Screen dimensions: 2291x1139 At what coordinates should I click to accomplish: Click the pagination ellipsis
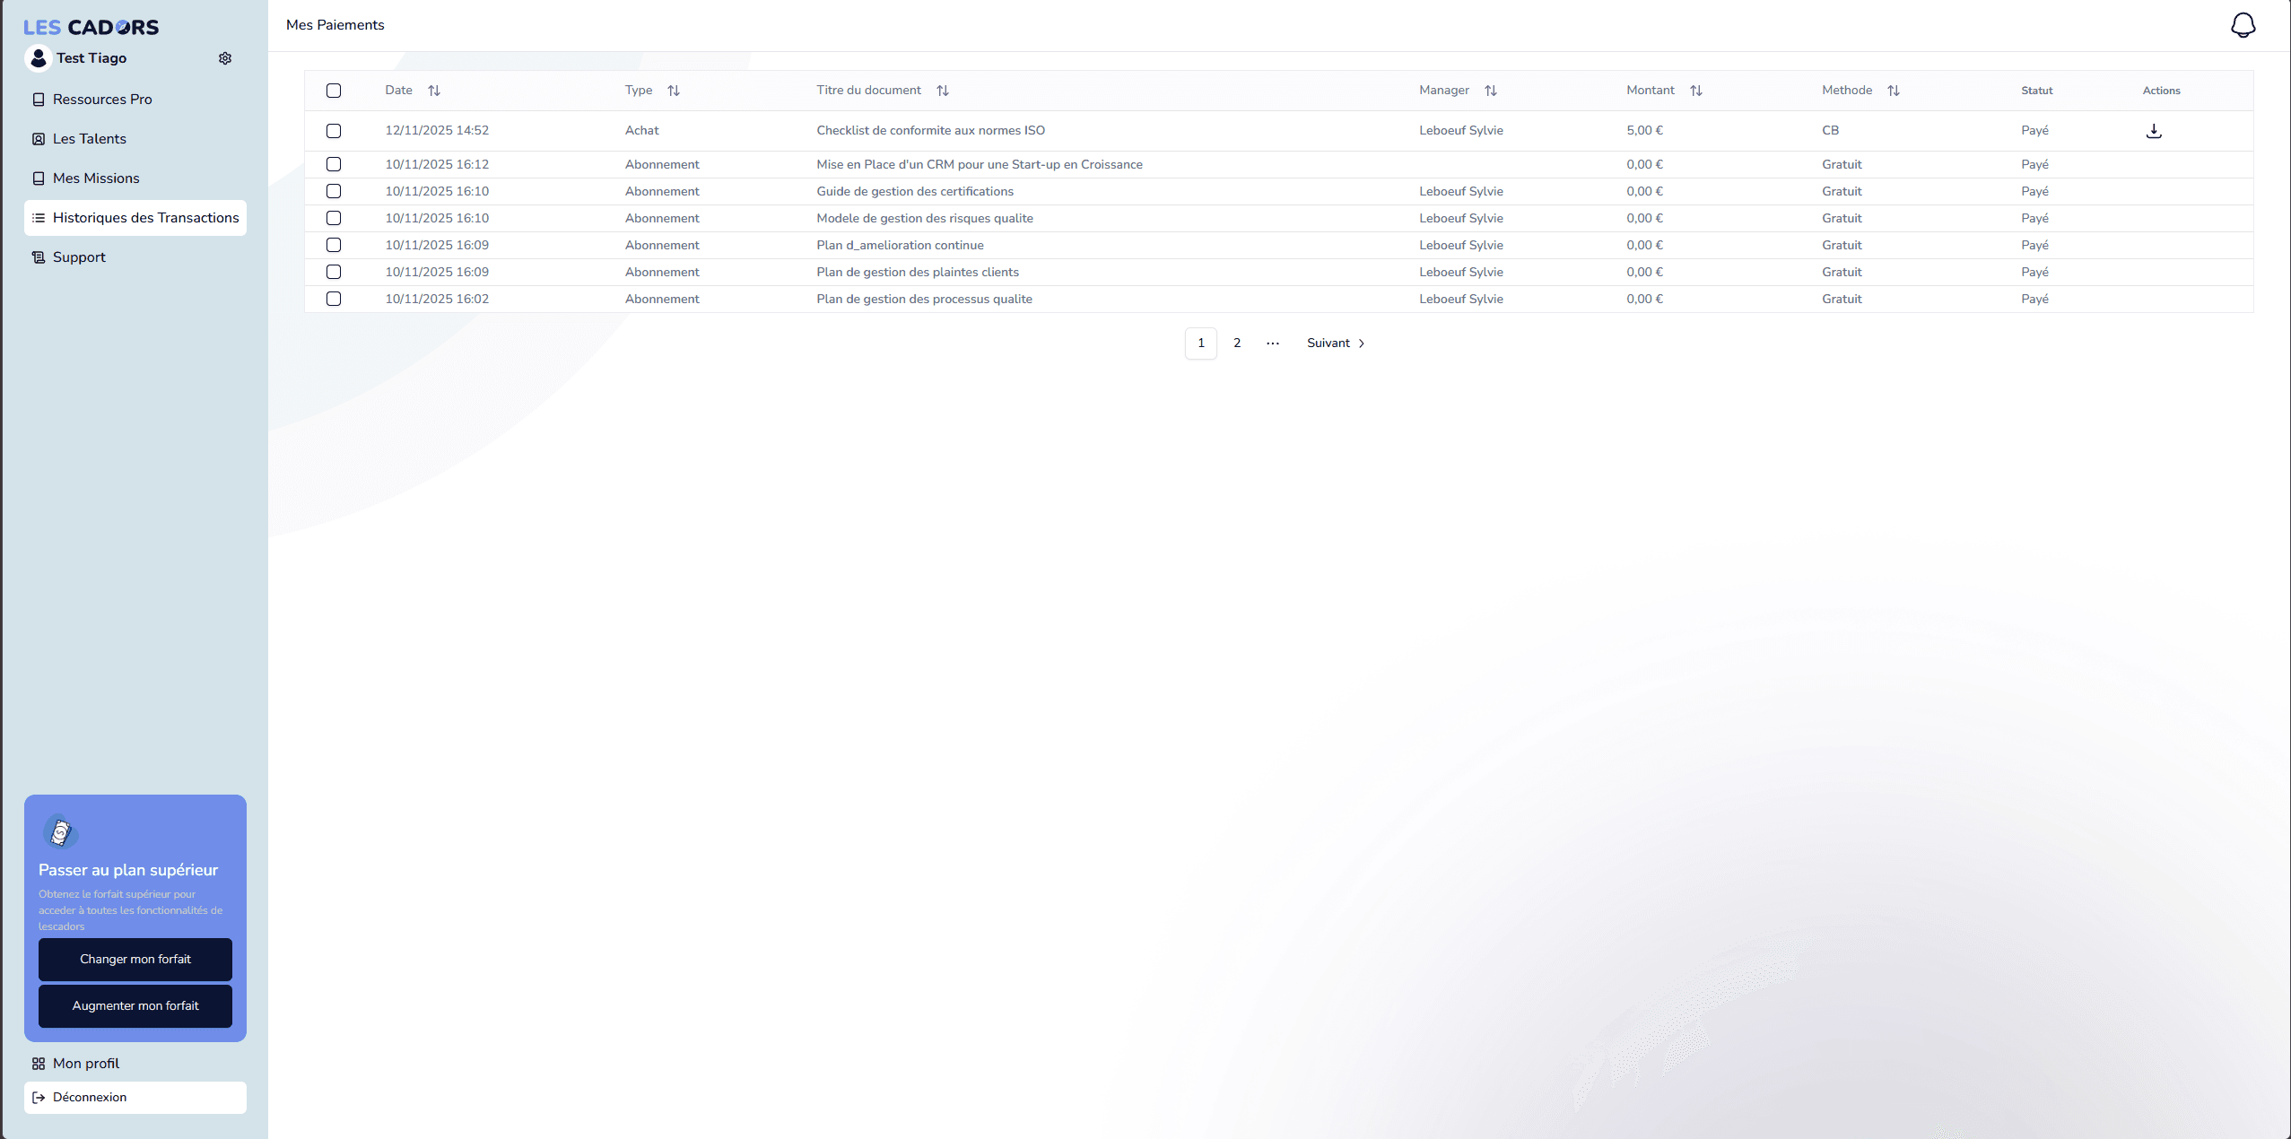tap(1273, 343)
